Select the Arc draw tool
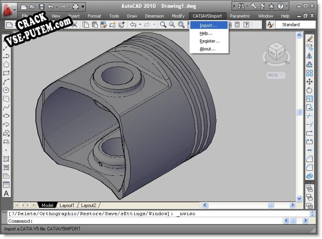The height and width of the screenshot is (239, 322). (x=6, y=81)
